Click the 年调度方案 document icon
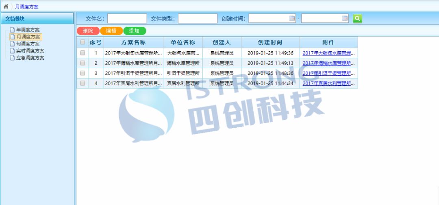Screen dimensions: 439x205 [12, 30]
